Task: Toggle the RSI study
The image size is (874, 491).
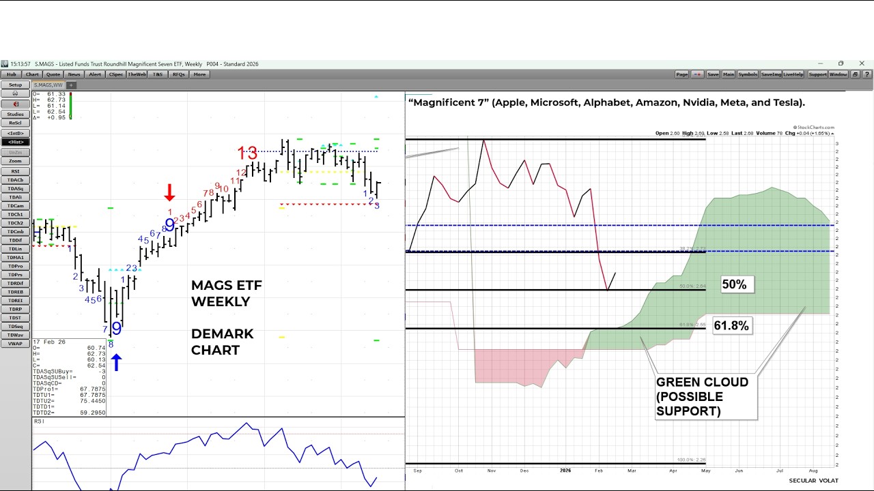Action: (15, 171)
